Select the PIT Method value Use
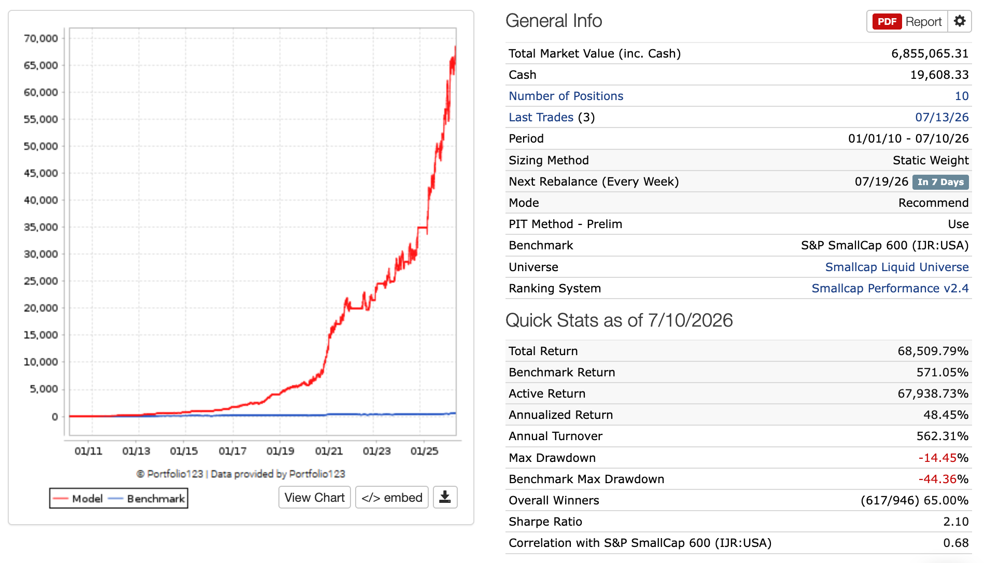 point(958,224)
